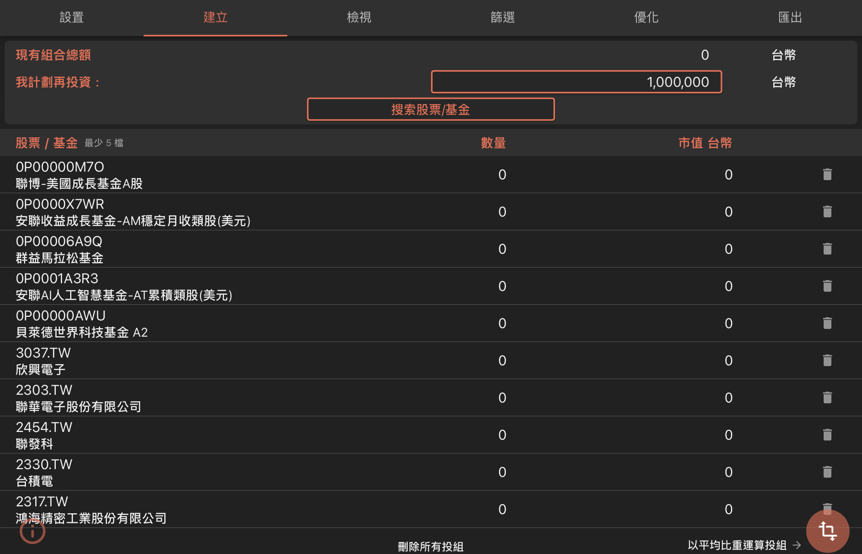The width and height of the screenshot is (862, 554).
Task: Delete 聯博-美國成長基金A股 with its trash icon
Action: coord(827,174)
